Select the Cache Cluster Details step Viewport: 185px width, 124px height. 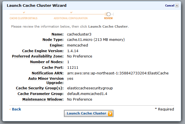pos(23,18)
